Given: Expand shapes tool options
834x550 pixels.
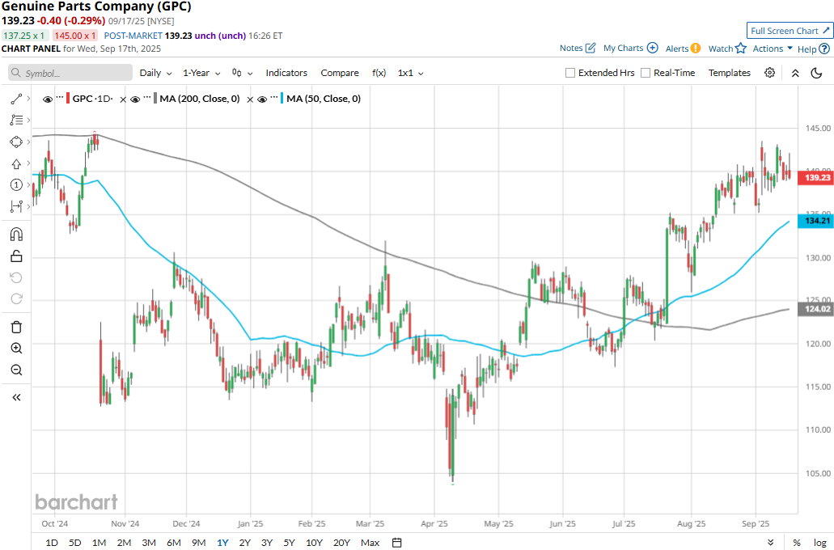Looking at the screenshot, I should (x=28, y=142).
